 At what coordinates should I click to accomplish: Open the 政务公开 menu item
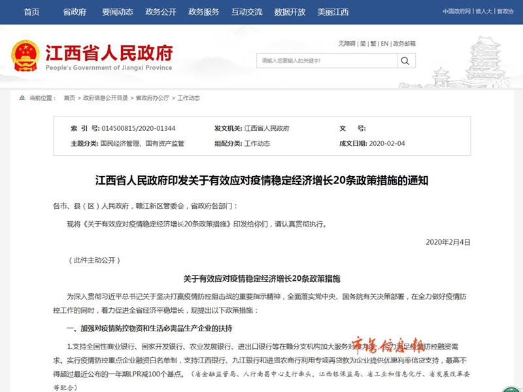161,12
